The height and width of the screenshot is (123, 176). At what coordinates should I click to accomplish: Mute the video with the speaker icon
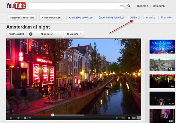19,118
